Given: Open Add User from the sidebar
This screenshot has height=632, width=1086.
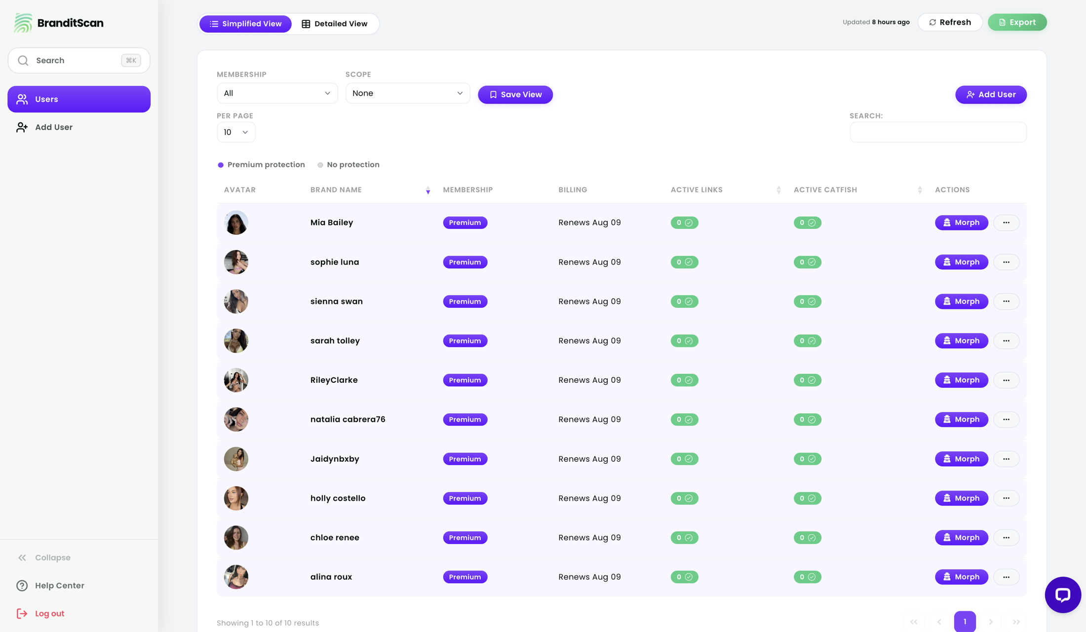Looking at the screenshot, I should pyautogui.click(x=79, y=127).
